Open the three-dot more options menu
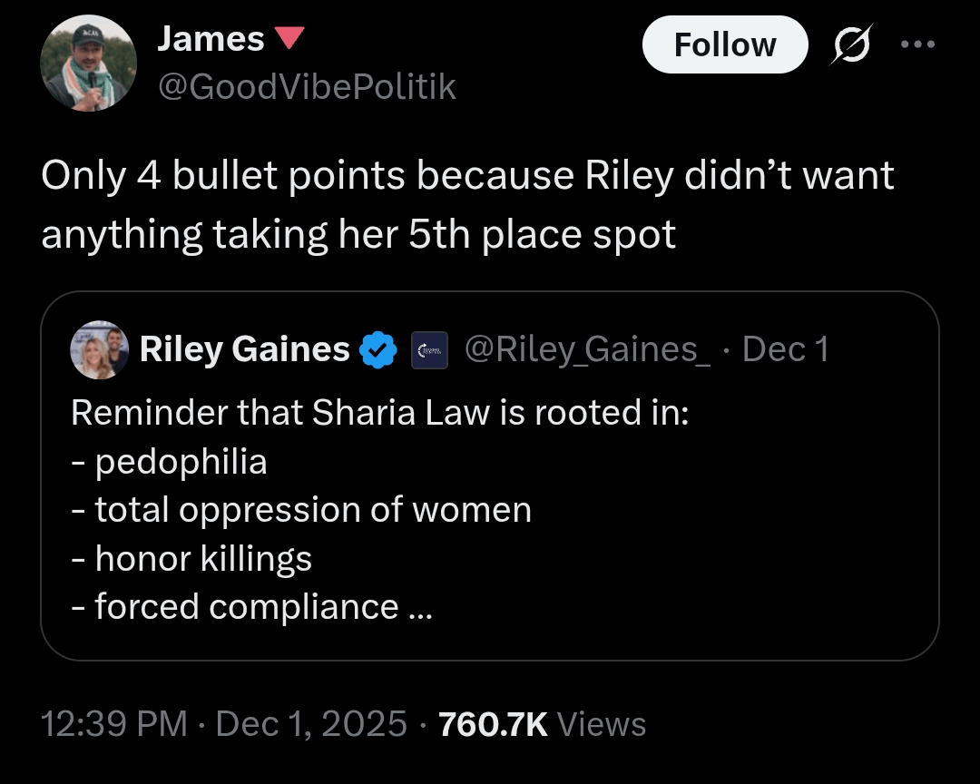The width and height of the screenshot is (980, 784). [x=917, y=44]
